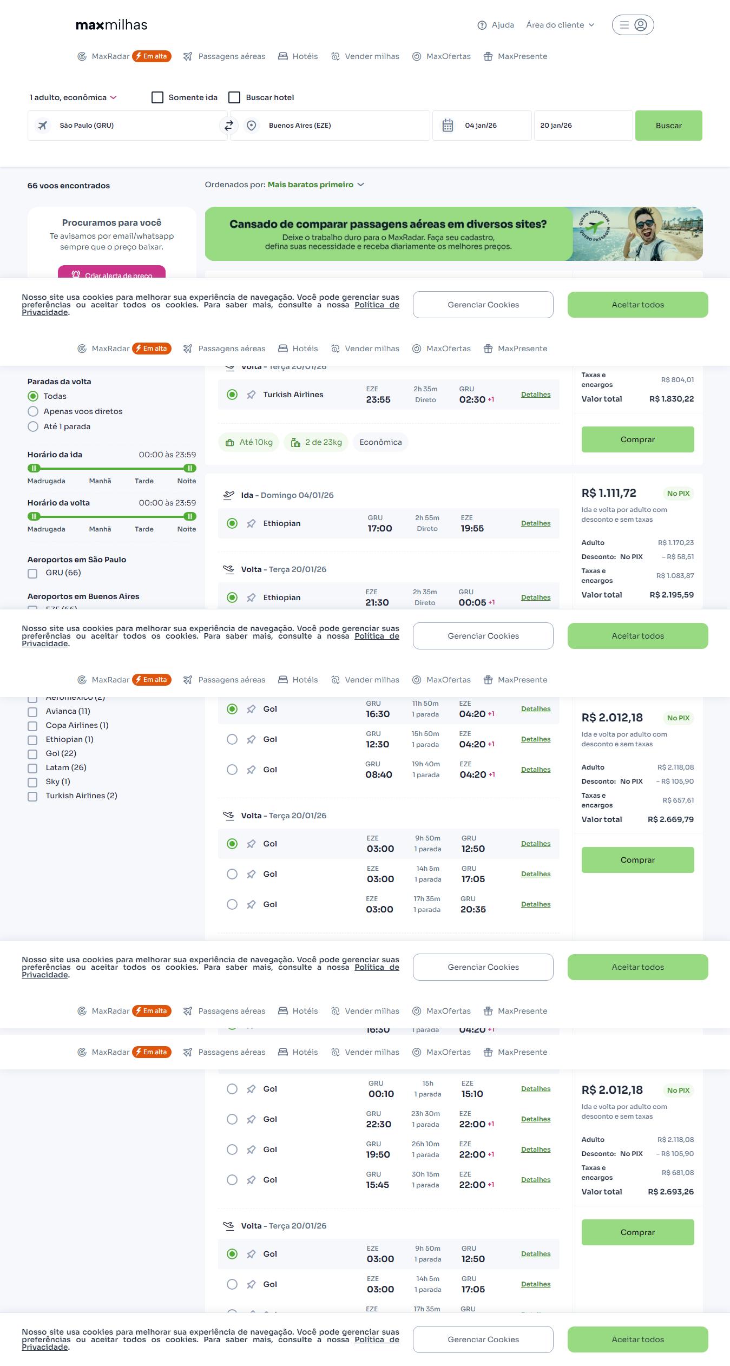Click the swap origin and destination arrows icon
Viewport: 730px width, 1366px height.
(228, 126)
